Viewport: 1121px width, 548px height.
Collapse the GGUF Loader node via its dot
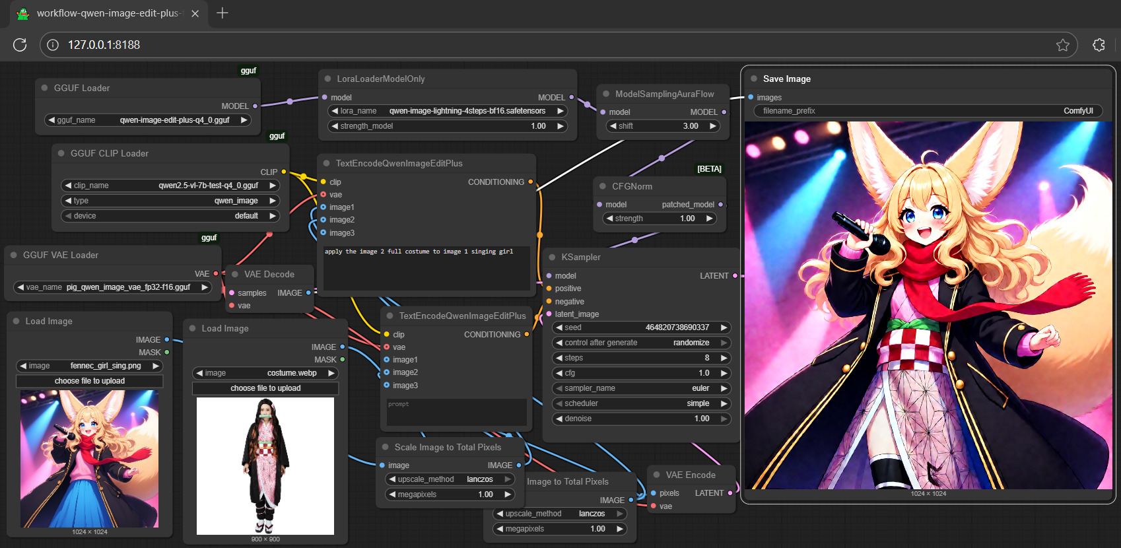44,88
